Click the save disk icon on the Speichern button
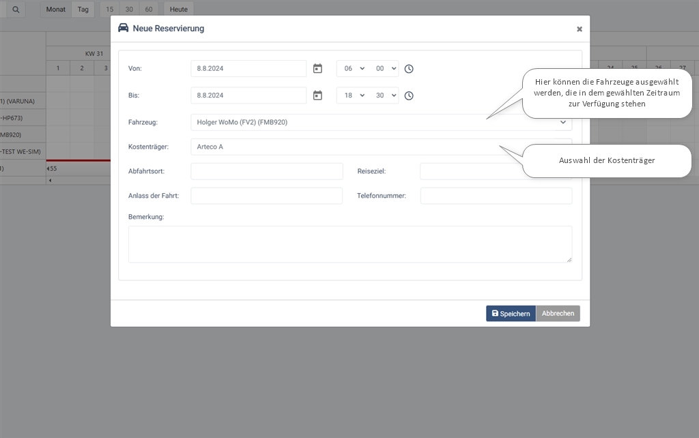This screenshot has height=438, width=699. 495,313
